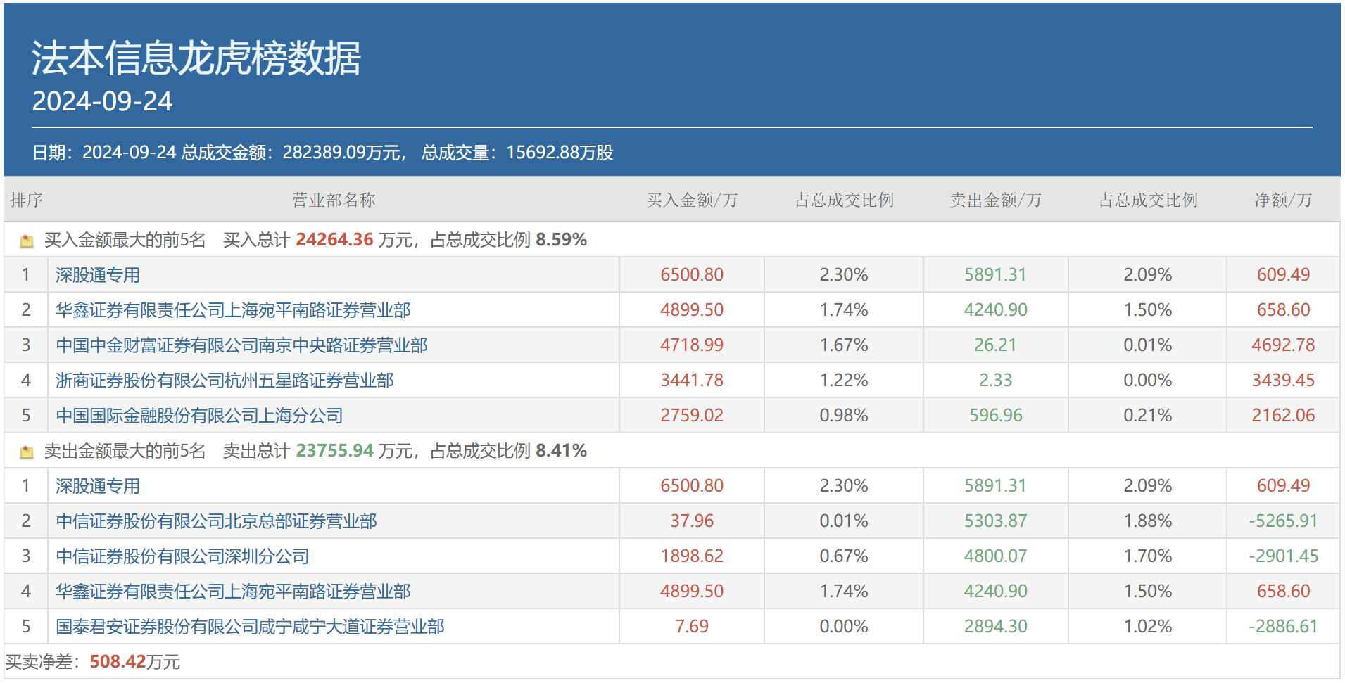Click the sell share percentage 8.41%
This screenshot has width=1345, height=683.
[561, 451]
